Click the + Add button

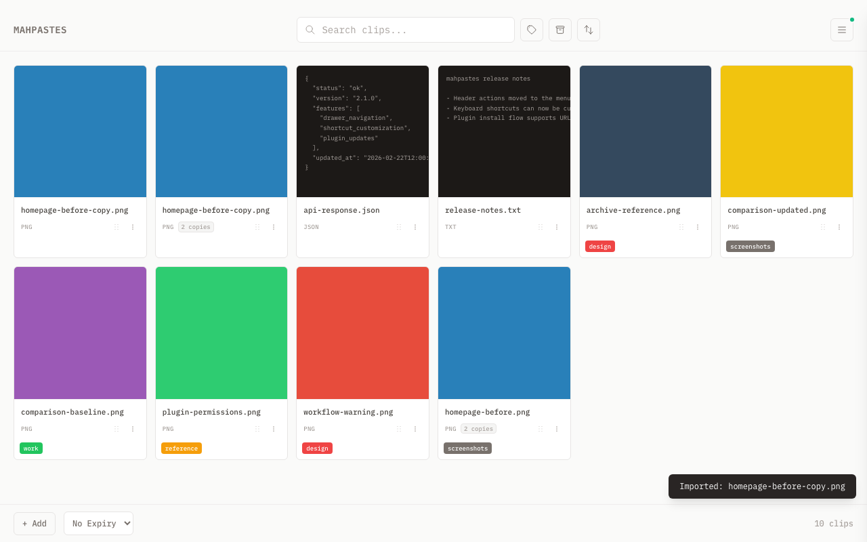point(35,523)
